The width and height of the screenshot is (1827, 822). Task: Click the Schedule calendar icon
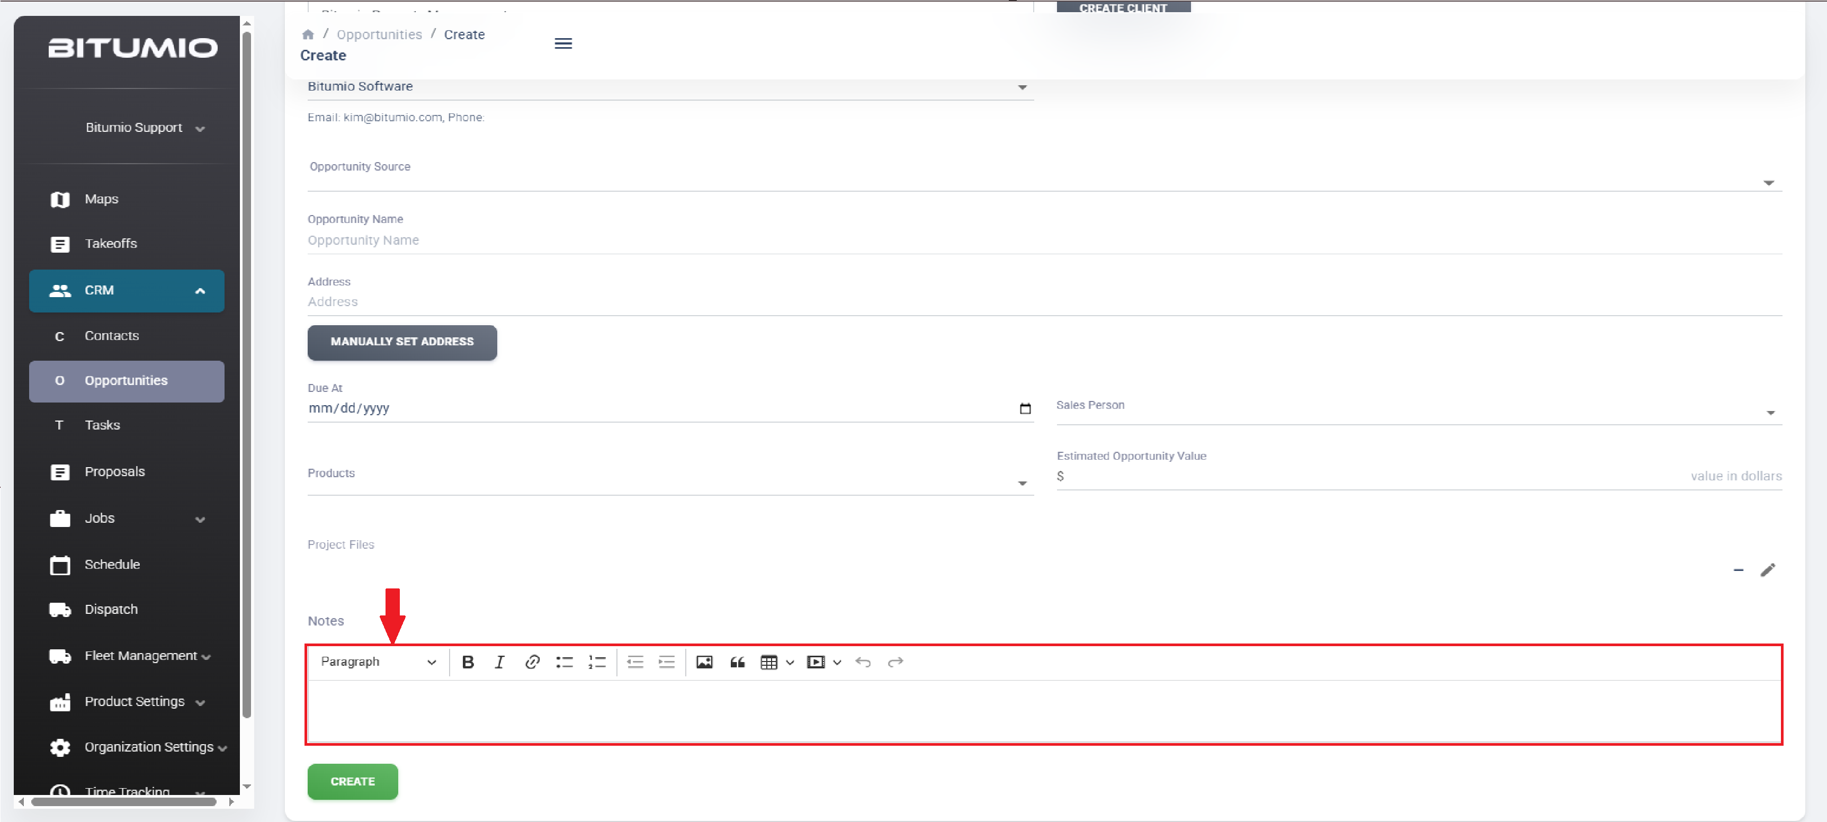pos(60,565)
